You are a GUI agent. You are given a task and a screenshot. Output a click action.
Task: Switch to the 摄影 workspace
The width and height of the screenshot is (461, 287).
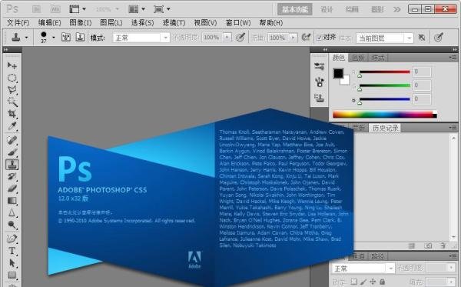pos(377,9)
